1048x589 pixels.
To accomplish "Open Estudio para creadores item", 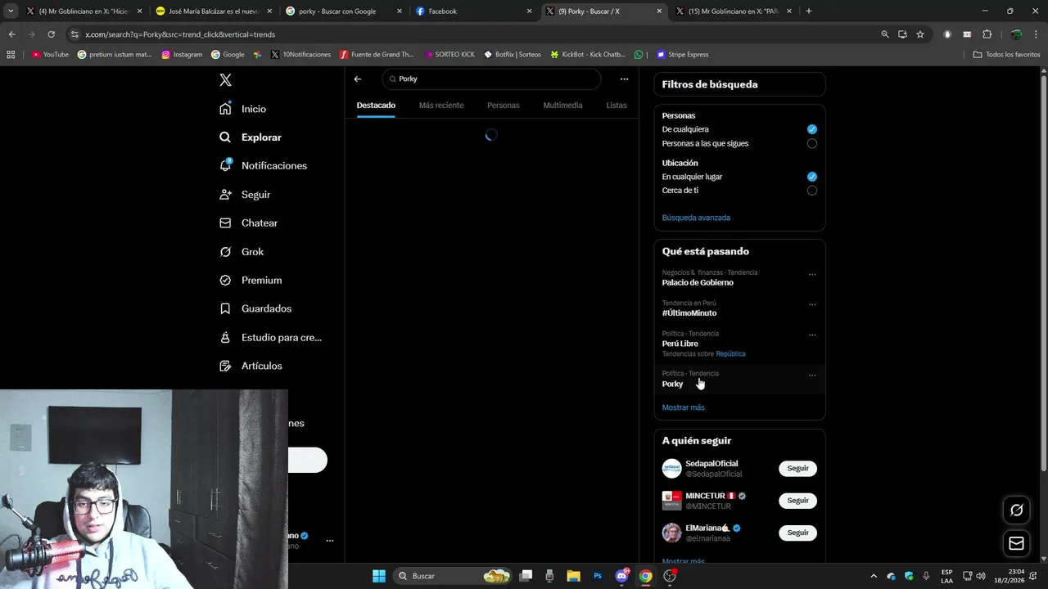I will tap(271, 337).
